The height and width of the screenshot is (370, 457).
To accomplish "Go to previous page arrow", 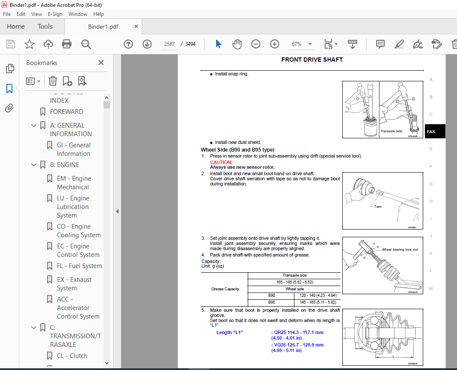I will (128, 44).
